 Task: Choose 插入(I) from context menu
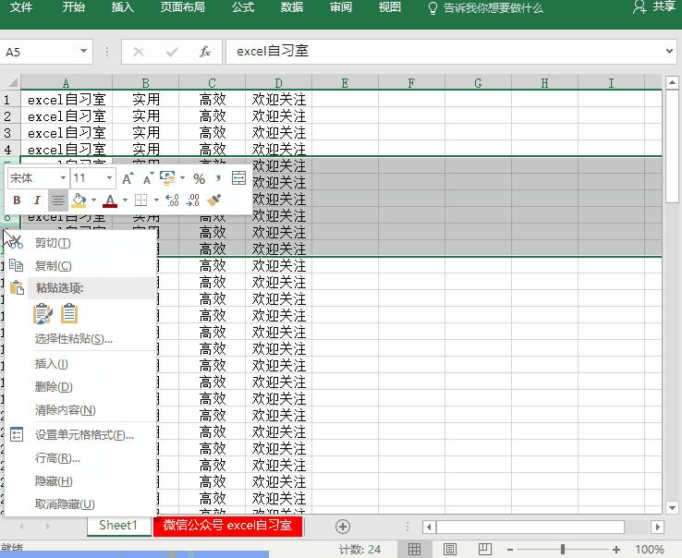(x=80, y=363)
